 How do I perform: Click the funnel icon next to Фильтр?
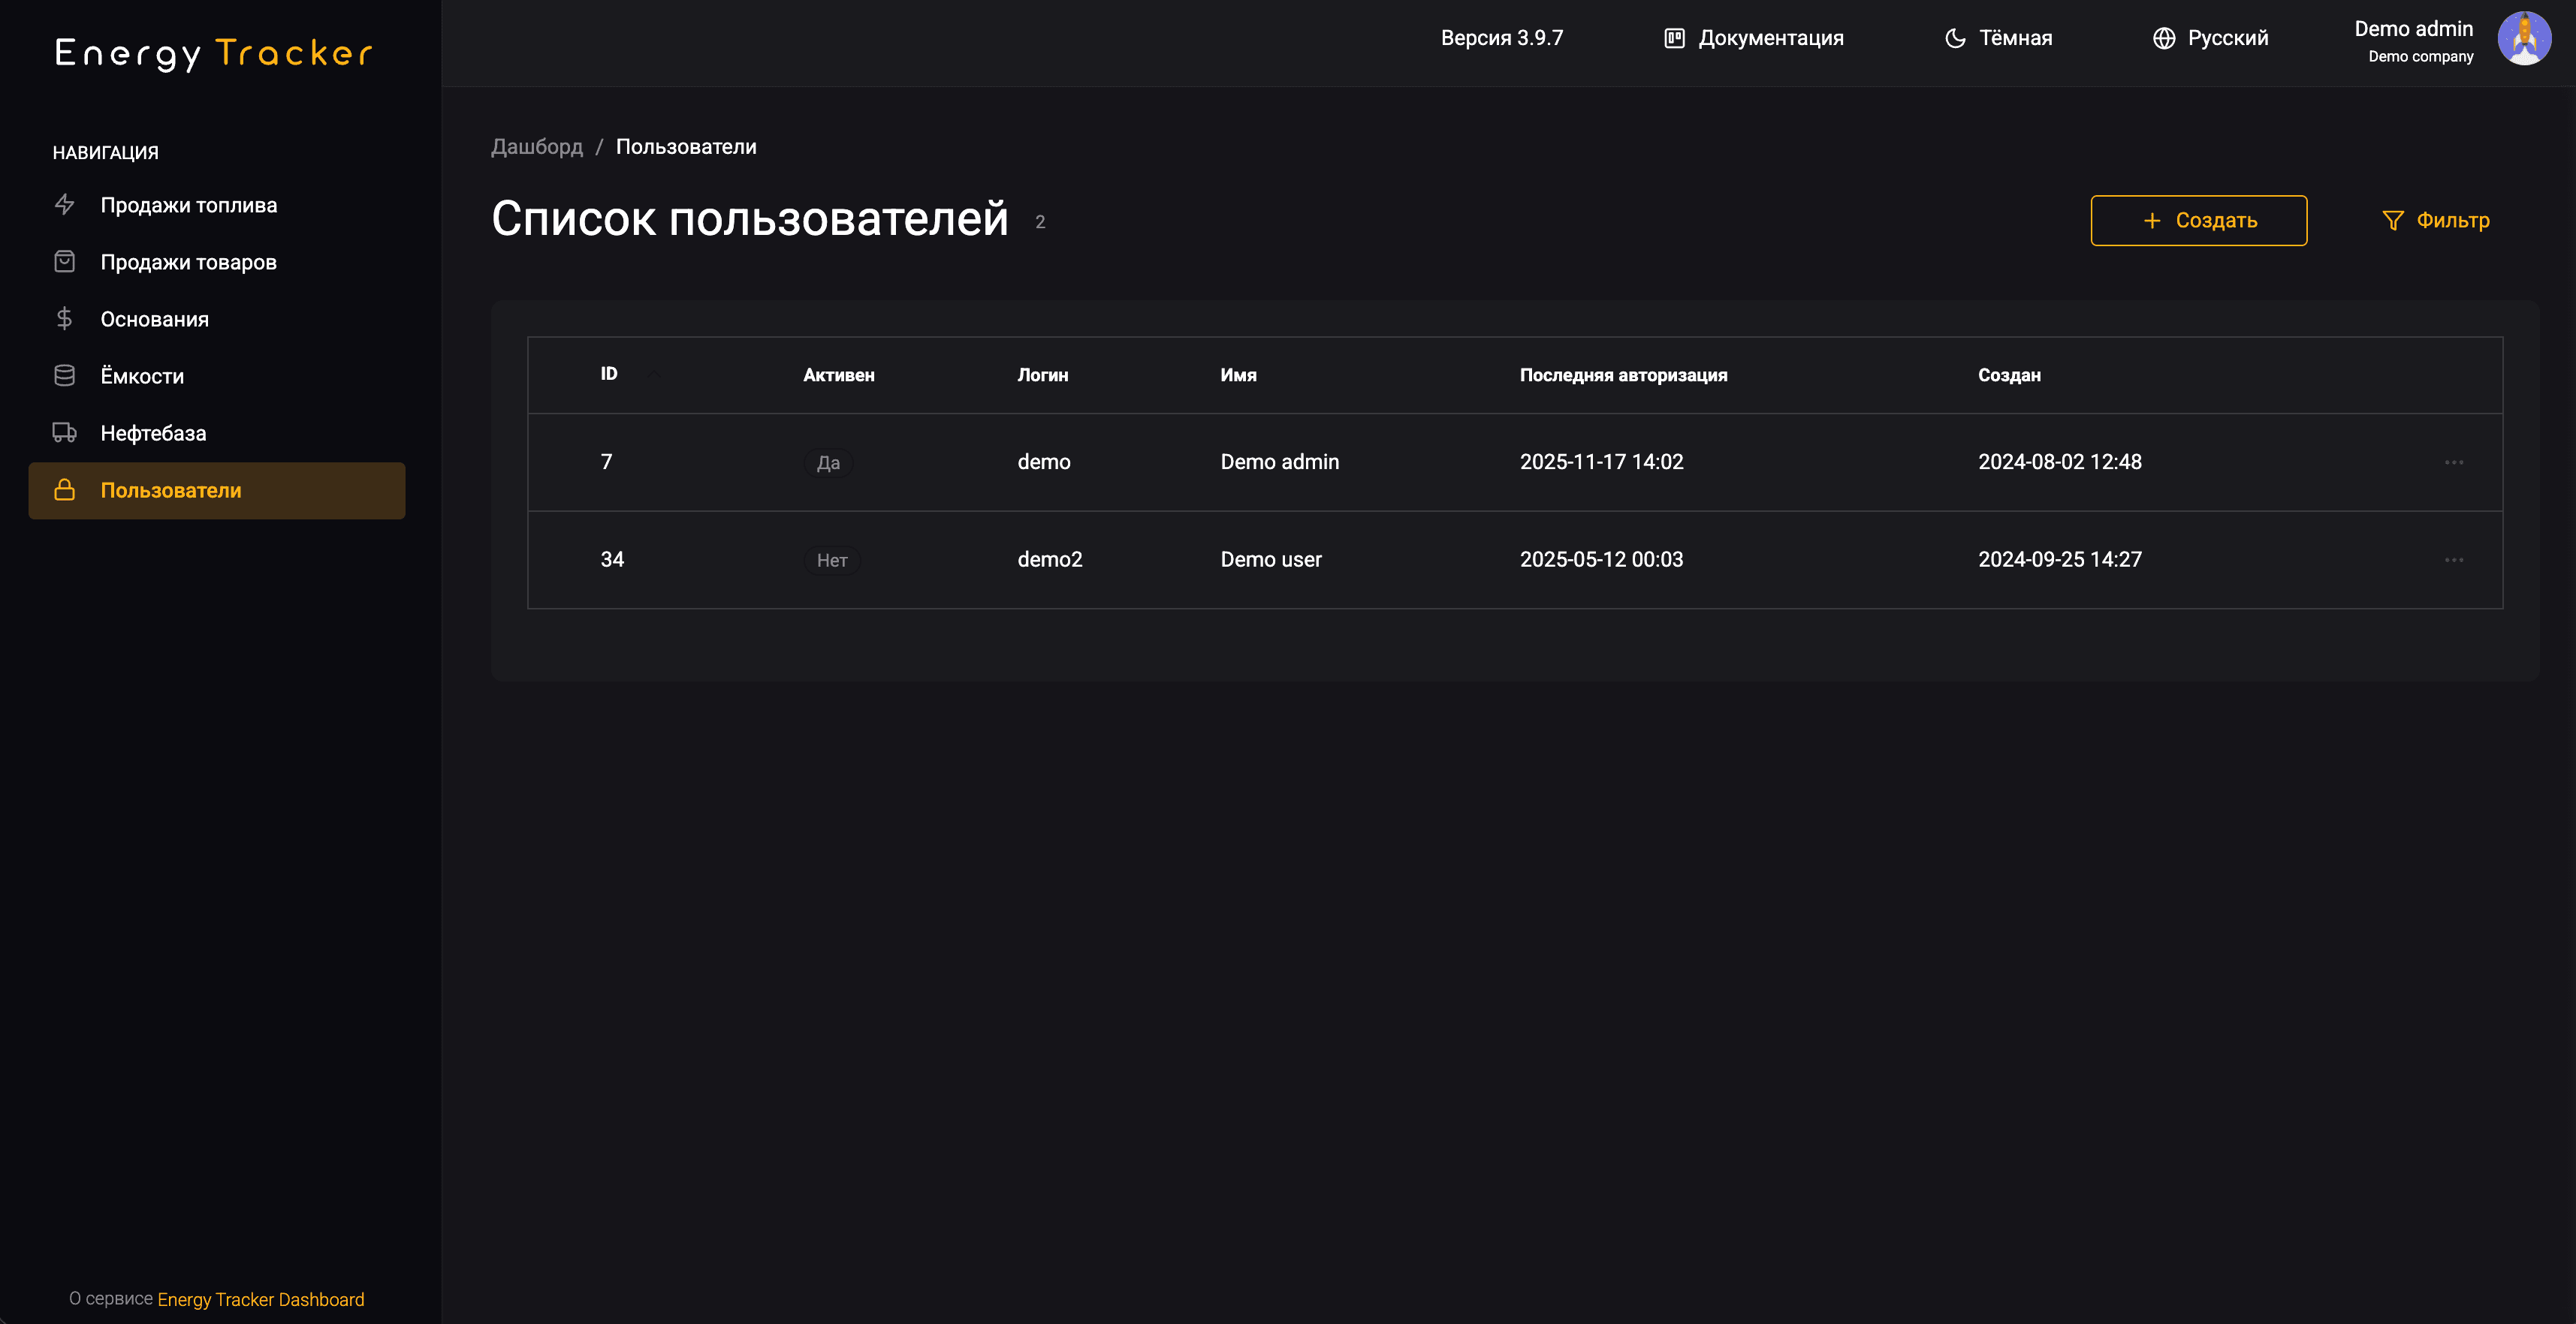(x=2393, y=221)
